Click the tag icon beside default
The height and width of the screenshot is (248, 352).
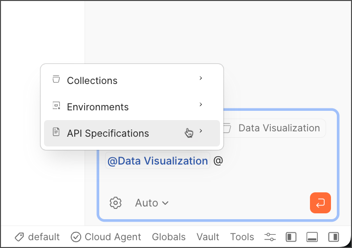(20, 237)
